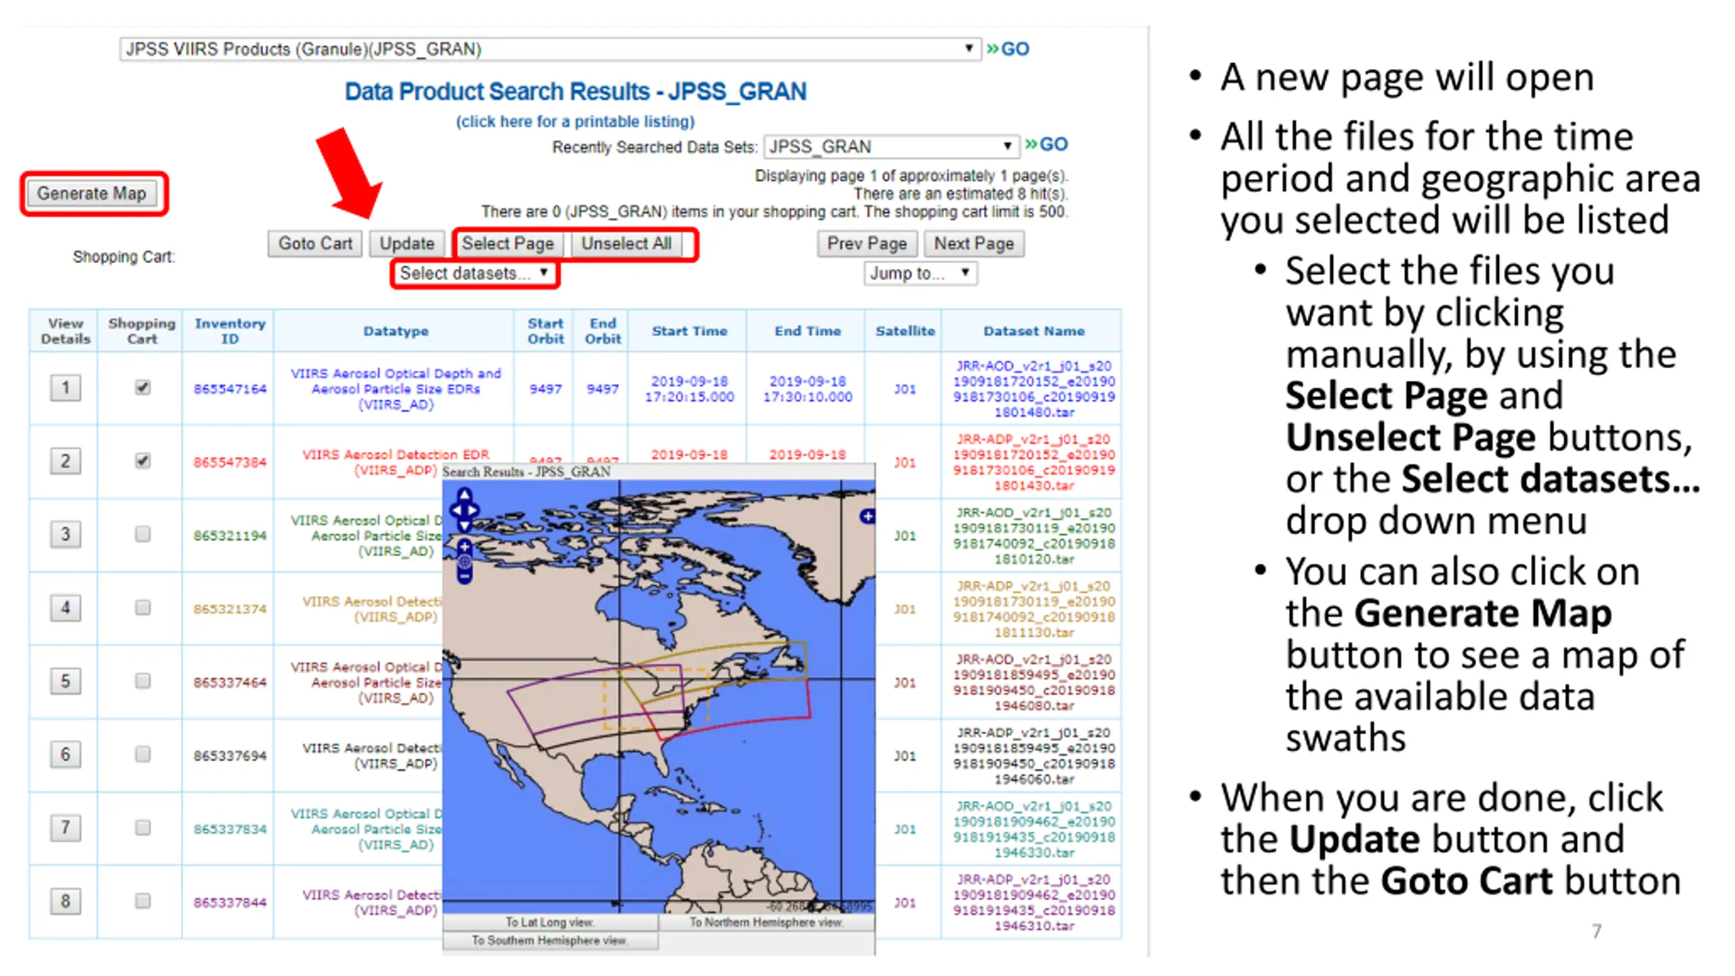Check shopping cart box for row 8

click(x=142, y=901)
